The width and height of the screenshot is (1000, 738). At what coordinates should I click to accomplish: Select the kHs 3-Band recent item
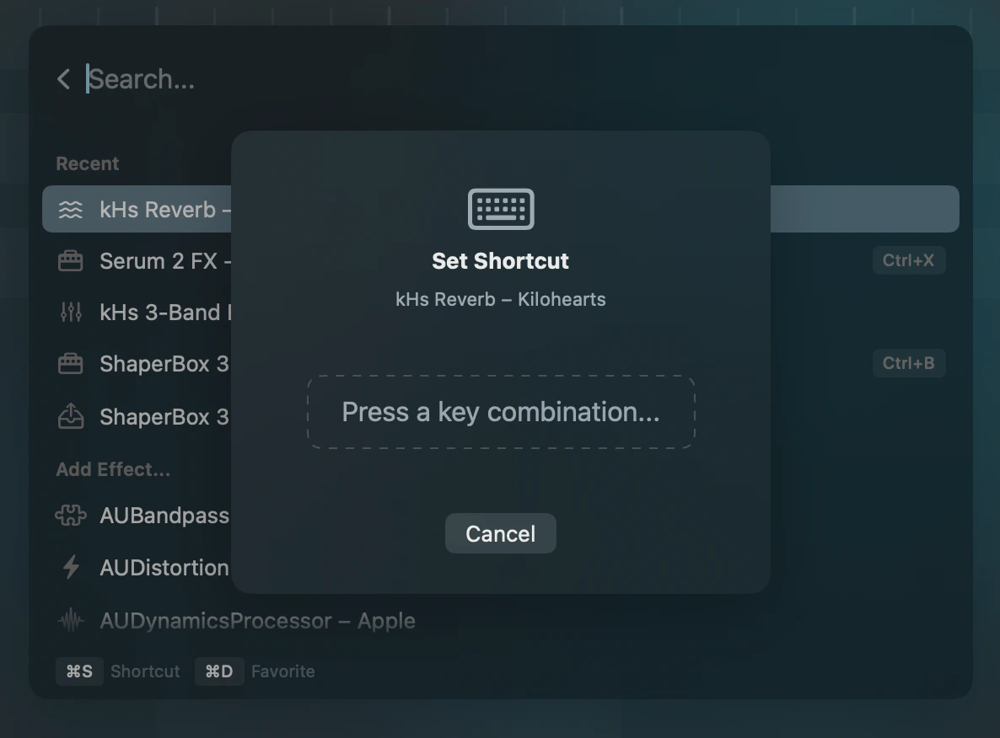501,313
